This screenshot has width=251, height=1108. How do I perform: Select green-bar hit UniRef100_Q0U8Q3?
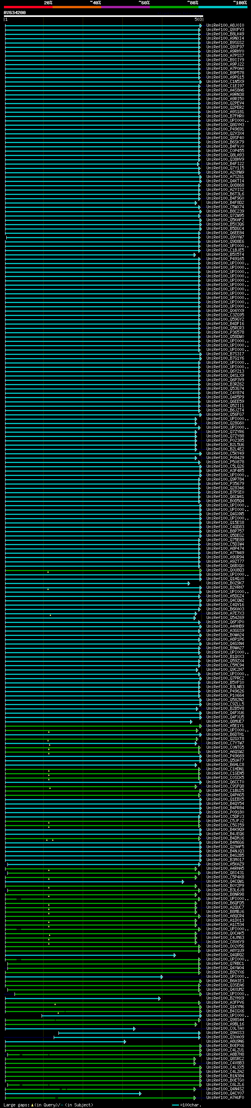coord(225,570)
